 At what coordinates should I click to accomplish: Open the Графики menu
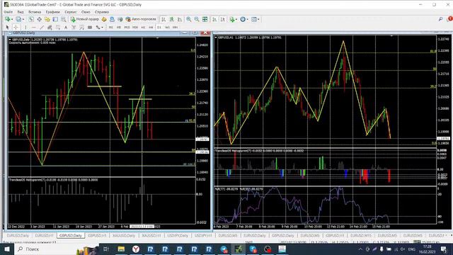pos(53,12)
